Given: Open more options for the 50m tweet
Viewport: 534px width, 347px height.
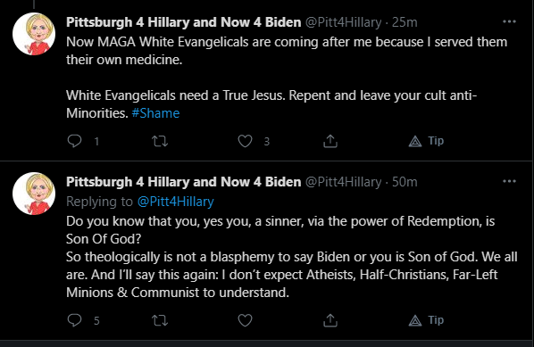Looking at the screenshot, I should coord(509,181).
